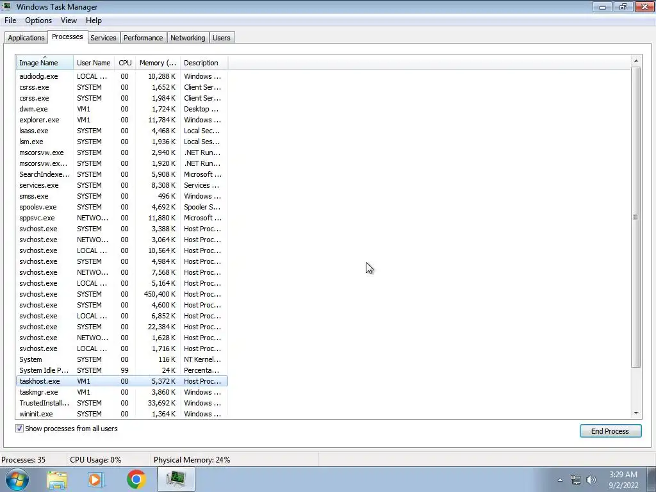Switch to the Applications tab
The width and height of the screenshot is (656, 492).
coord(26,38)
